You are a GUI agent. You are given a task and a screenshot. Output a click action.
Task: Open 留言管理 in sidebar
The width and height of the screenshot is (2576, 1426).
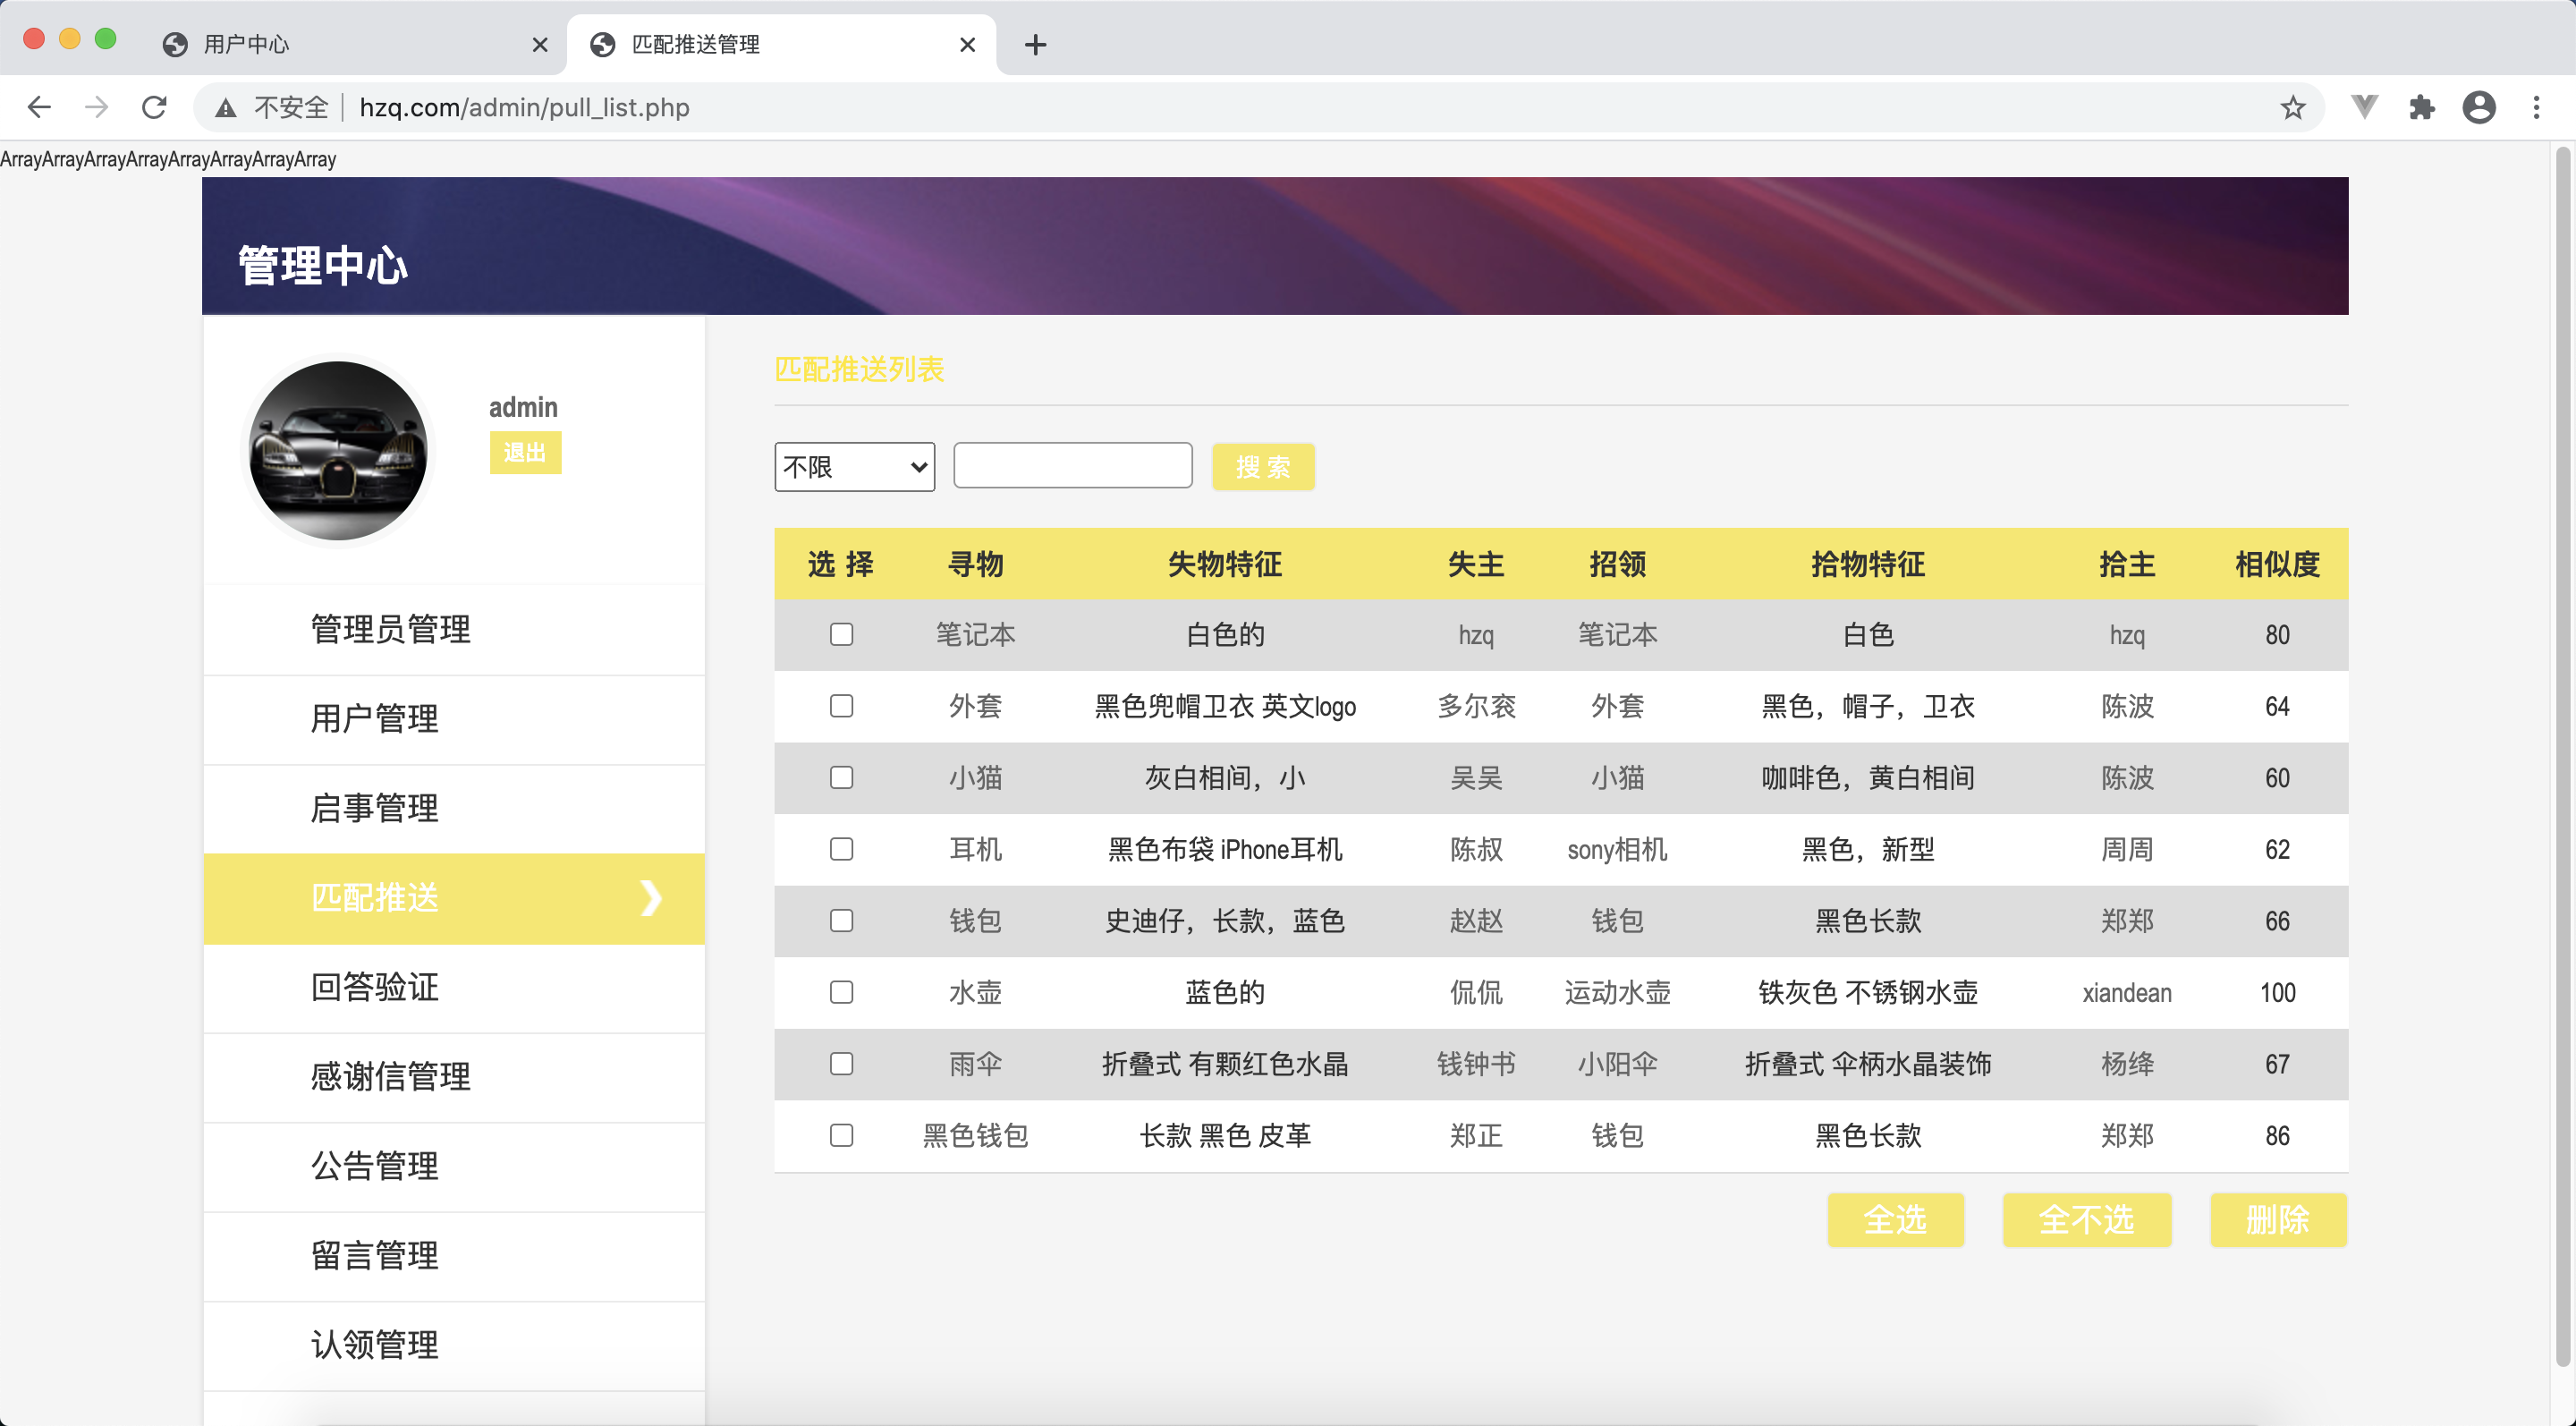454,1256
